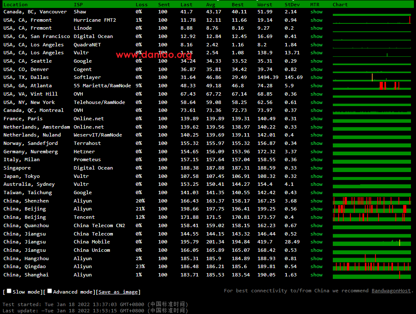This screenshot has width=416, height=314.
Task: Show MTR for Fremont Hurricane FMT2
Action: pos(316,20)
